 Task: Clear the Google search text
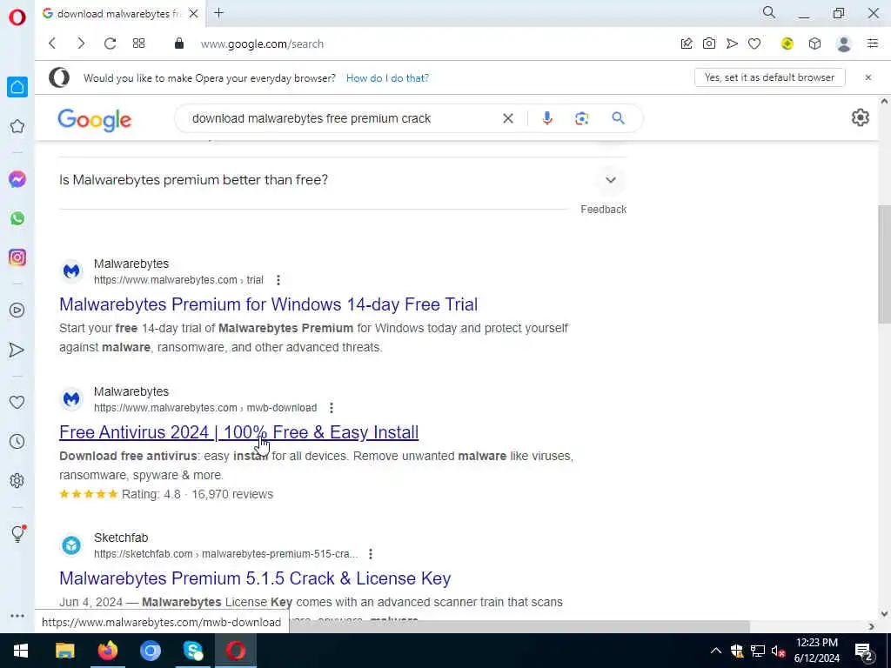coord(508,118)
